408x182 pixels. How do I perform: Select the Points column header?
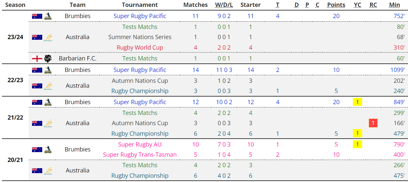coord(336,5)
